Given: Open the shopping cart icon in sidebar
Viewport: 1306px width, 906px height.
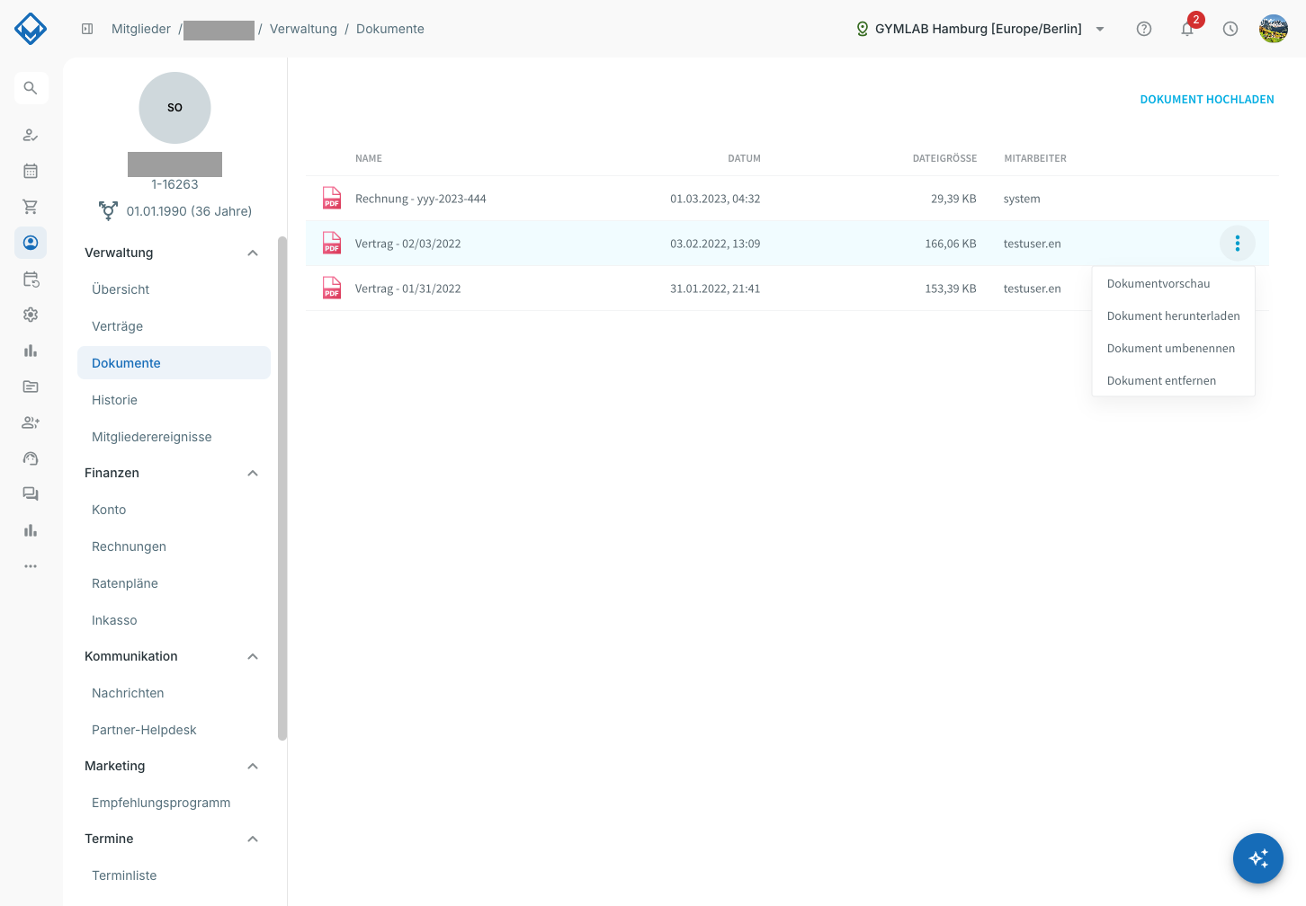Looking at the screenshot, I should tap(31, 207).
